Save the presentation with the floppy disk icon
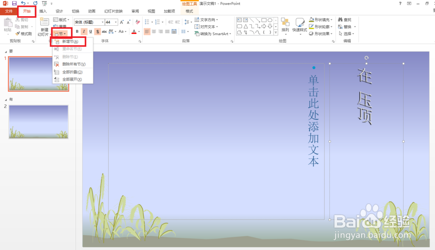The height and width of the screenshot is (250, 435). tap(14, 3)
